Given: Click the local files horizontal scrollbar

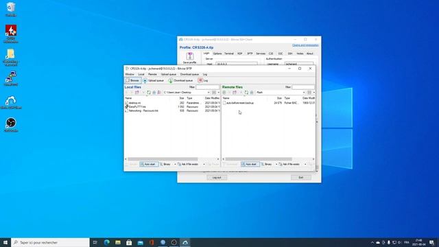Looking at the screenshot, I should click(x=163, y=159).
